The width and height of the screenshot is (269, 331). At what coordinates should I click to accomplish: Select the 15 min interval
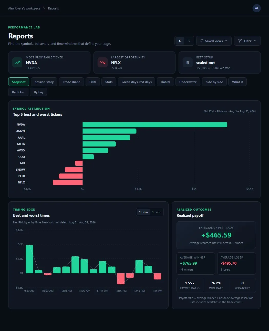coord(143,212)
